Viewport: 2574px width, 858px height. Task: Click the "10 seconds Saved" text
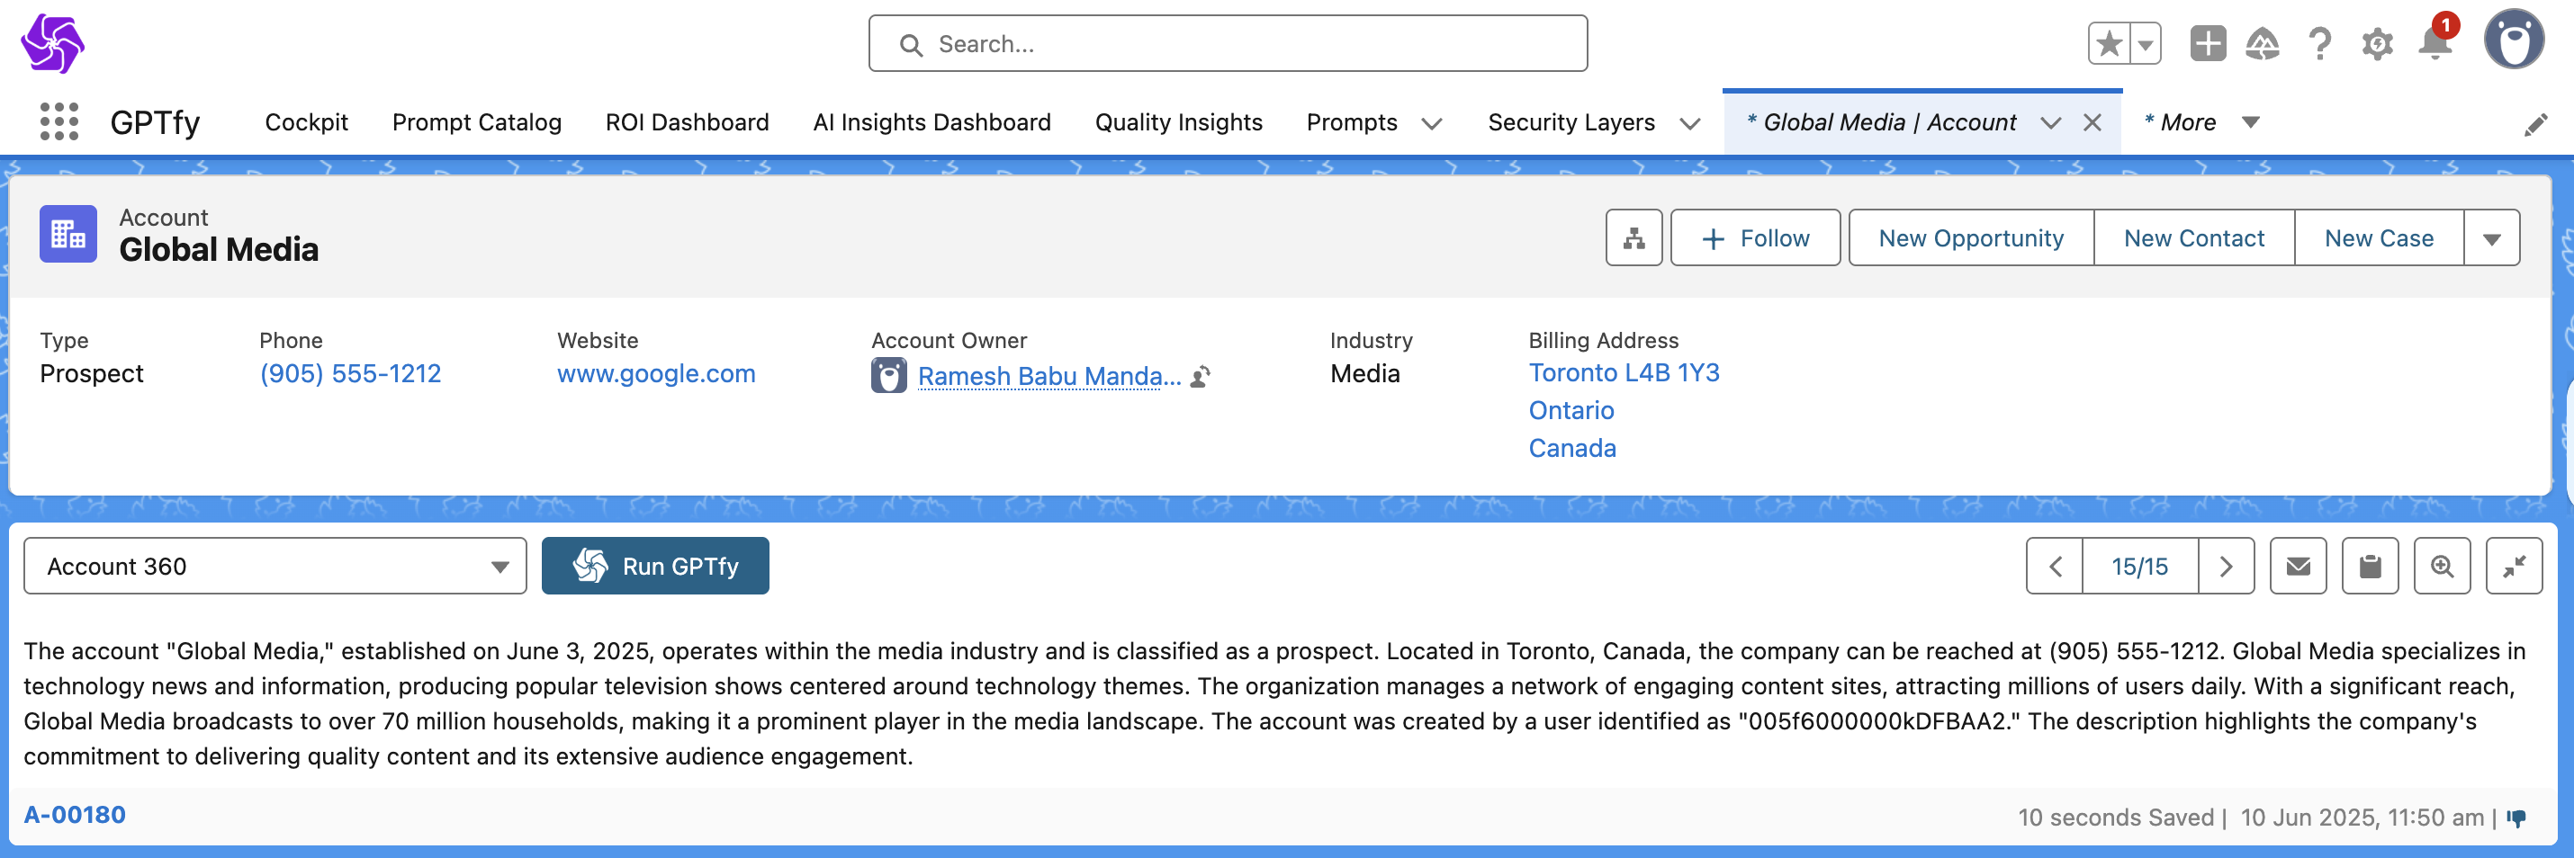click(x=2115, y=818)
